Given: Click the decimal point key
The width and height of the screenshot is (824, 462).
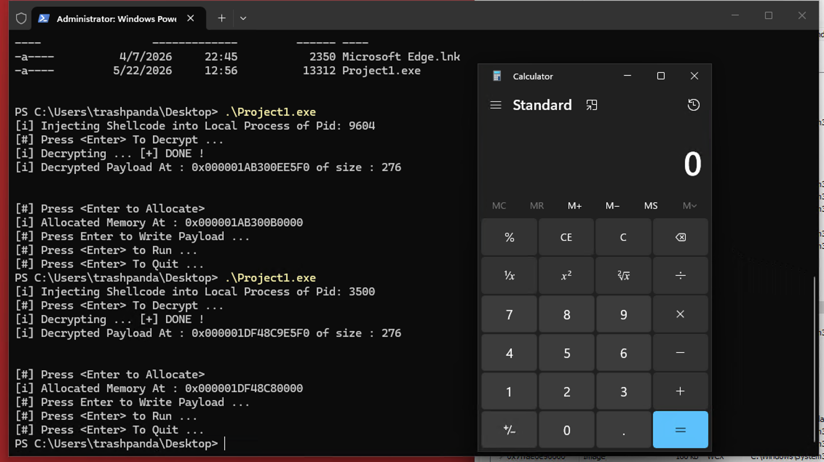Looking at the screenshot, I should click(623, 430).
